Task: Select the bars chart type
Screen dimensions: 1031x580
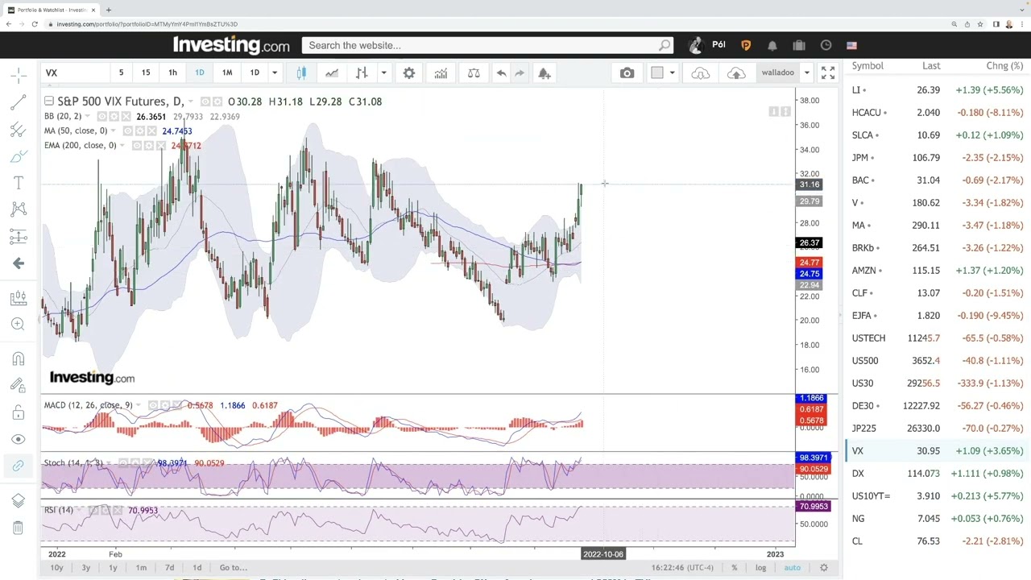Action: 362,73
